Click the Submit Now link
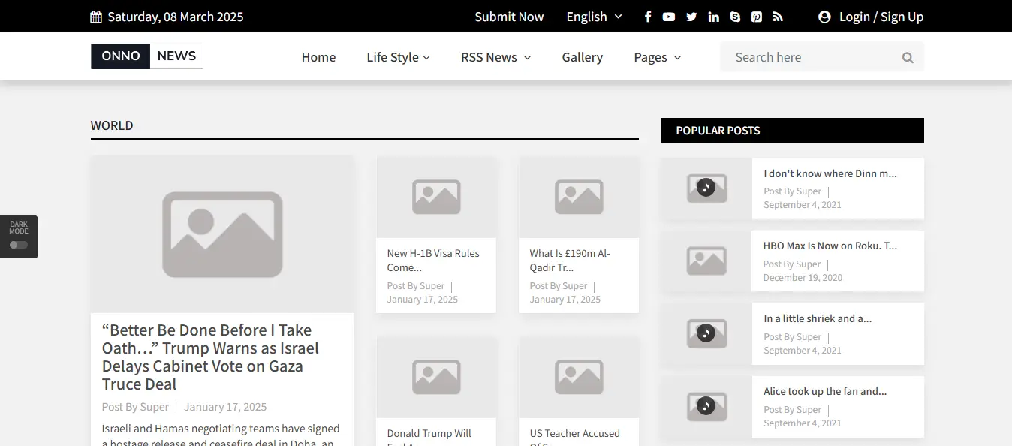Image resolution: width=1012 pixels, height=446 pixels. click(509, 17)
